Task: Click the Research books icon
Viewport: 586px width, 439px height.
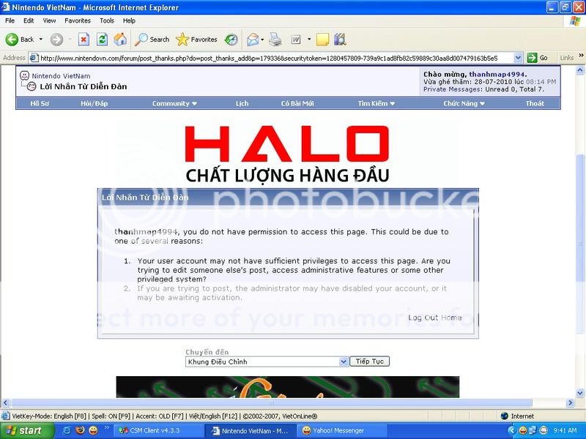Action: coord(340,40)
